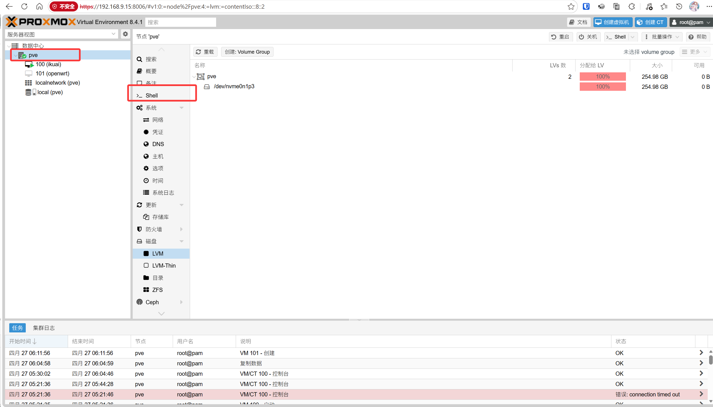Click the Reload (重载) button
Screen dimensions: 713x407
pyautogui.click(x=205, y=52)
